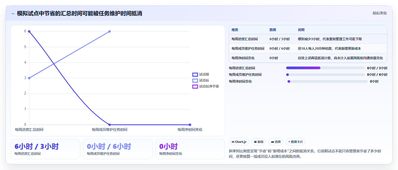Image resolution: width=398 pixels, height=170 pixels.
Task: Click table cell 6小时 / 3小时
Action: click(280, 39)
